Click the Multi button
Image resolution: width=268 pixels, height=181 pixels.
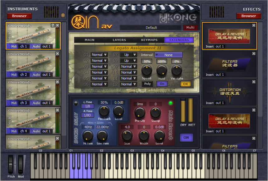coord(190,27)
